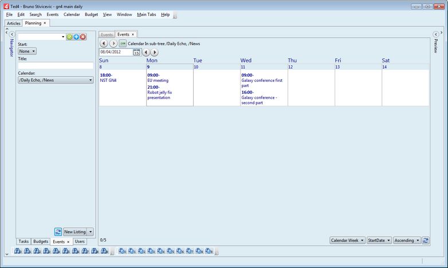Close the active Events calendar tab
This screenshot has width=448, height=268.
pos(133,34)
